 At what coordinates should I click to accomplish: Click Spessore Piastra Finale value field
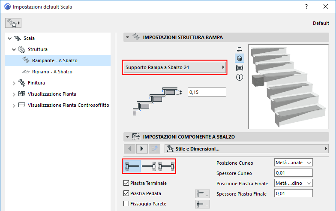click(x=293, y=193)
